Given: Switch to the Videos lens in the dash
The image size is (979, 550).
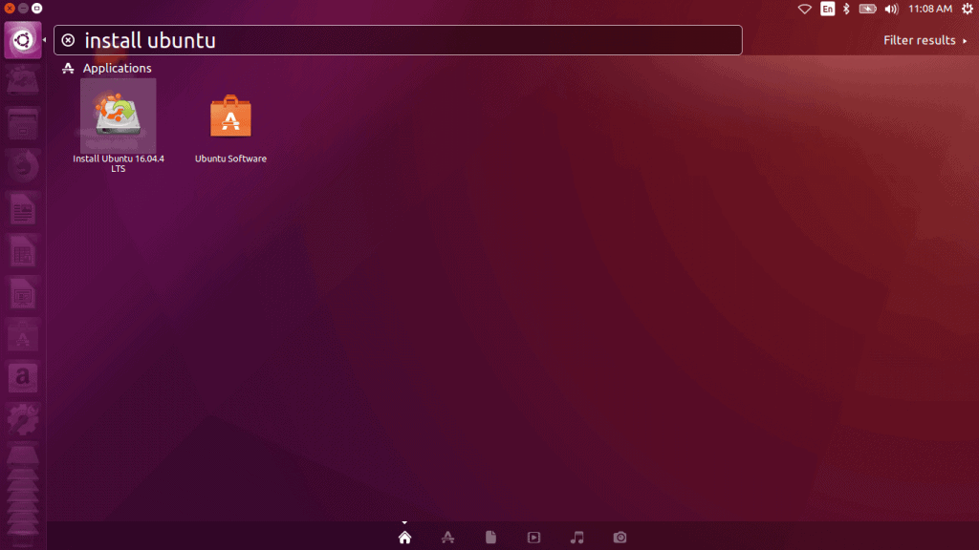Looking at the screenshot, I should click(533, 537).
